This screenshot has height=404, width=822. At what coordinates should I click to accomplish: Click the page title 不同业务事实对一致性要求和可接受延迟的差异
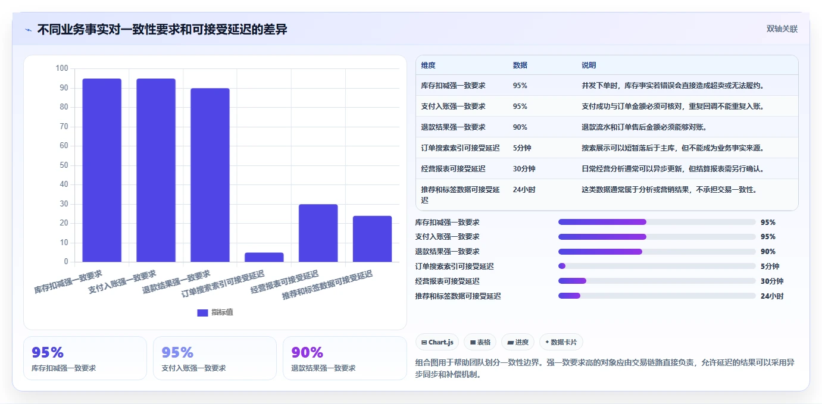click(x=162, y=29)
